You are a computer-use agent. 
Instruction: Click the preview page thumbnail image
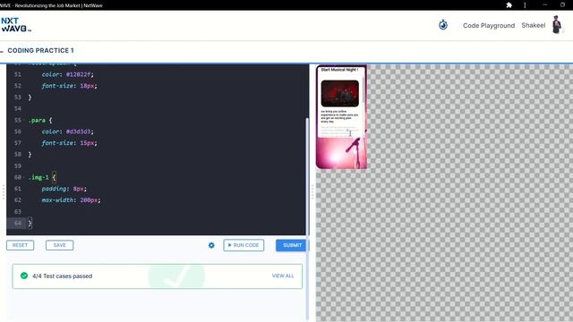click(x=340, y=93)
